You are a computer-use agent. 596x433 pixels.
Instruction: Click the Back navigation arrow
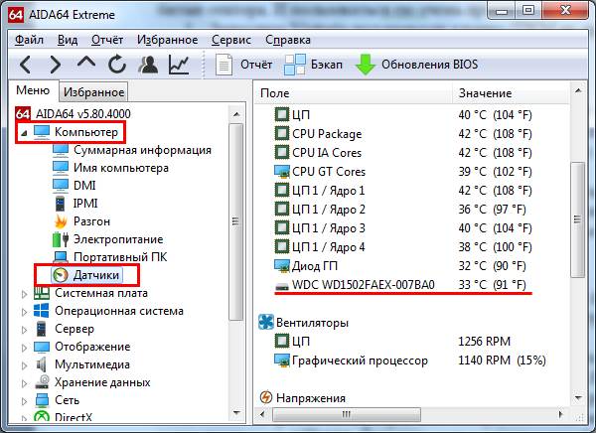pyautogui.click(x=27, y=65)
